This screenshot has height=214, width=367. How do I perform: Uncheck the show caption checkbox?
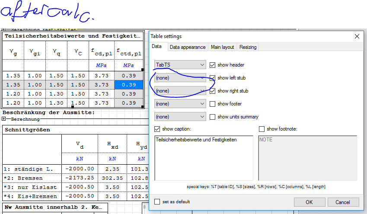point(157,129)
